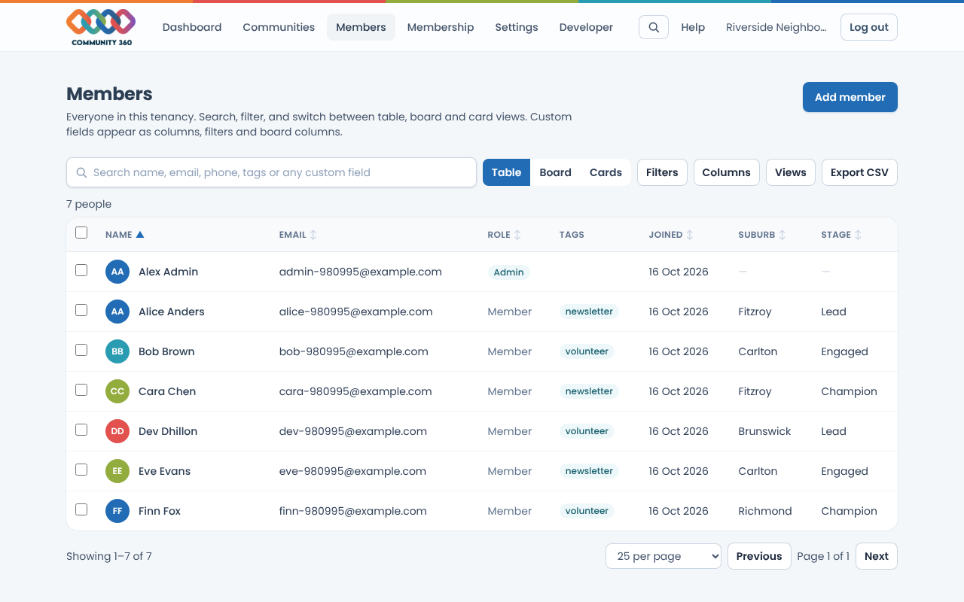Click the Admin role badge

pos(509,272)
